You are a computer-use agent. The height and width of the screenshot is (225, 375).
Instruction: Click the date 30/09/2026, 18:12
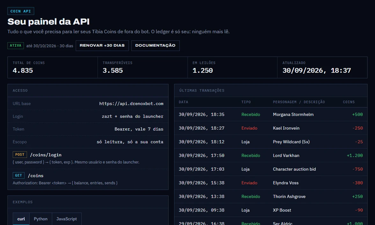202,142
